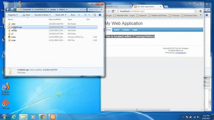Open the research bookmark folder

point(141,16)
